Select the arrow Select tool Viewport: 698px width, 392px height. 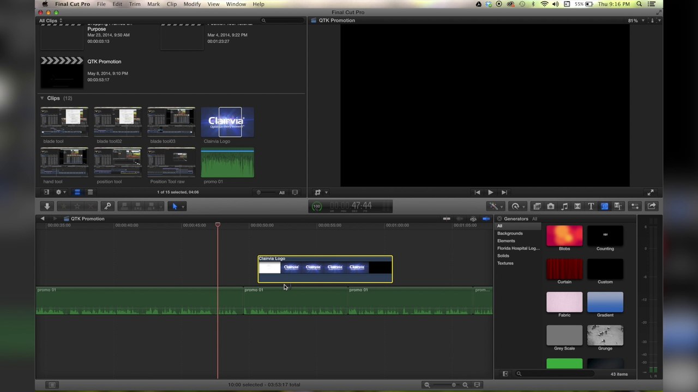point(174,206)
